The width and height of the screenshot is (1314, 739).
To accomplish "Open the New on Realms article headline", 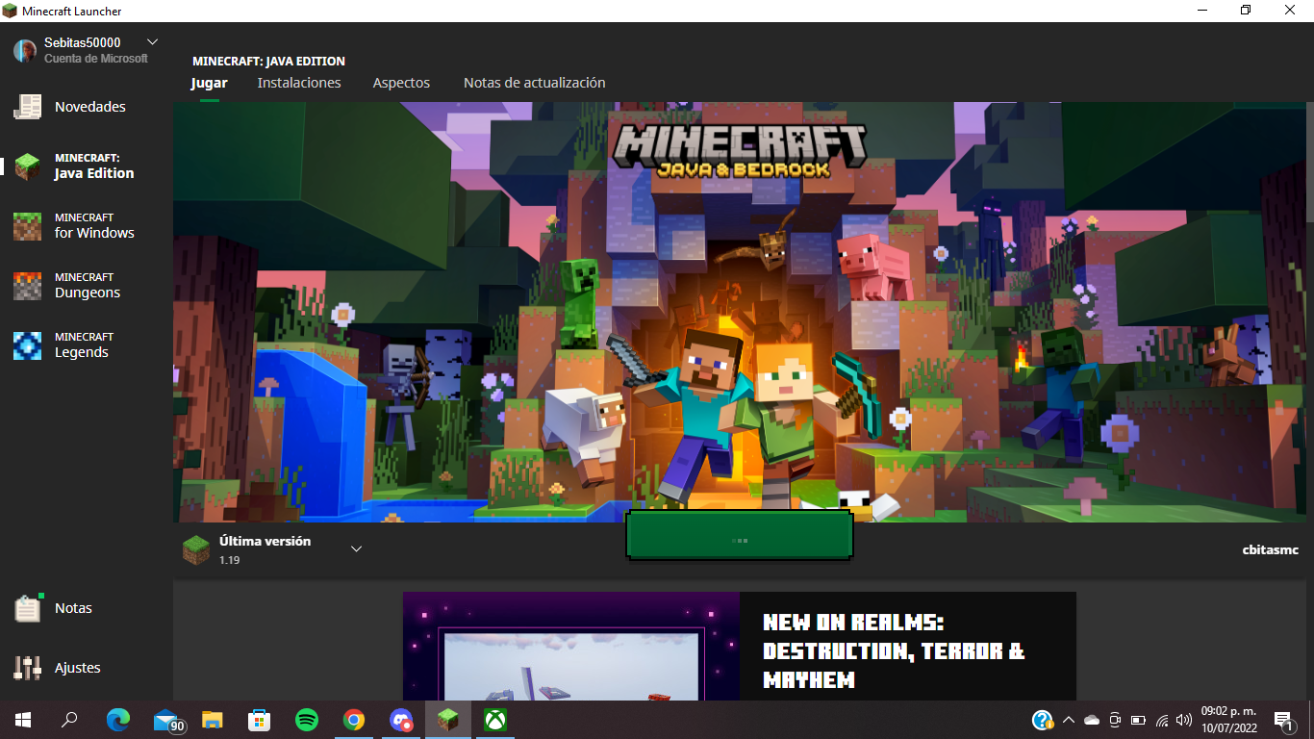I will point(894,650).
